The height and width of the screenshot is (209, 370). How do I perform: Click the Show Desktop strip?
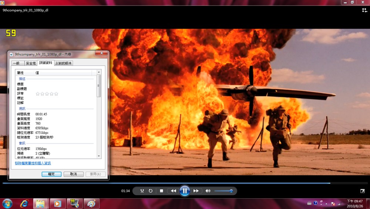(x=369, y=203)
